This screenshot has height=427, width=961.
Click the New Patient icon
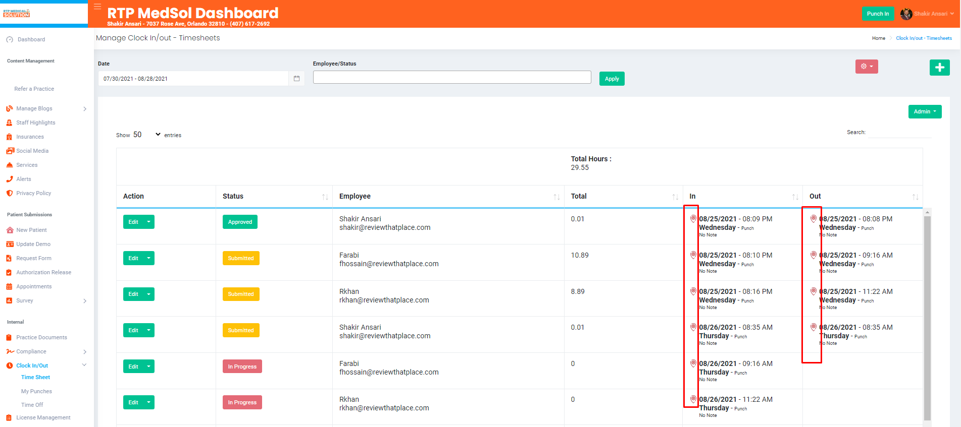[10, 230]
